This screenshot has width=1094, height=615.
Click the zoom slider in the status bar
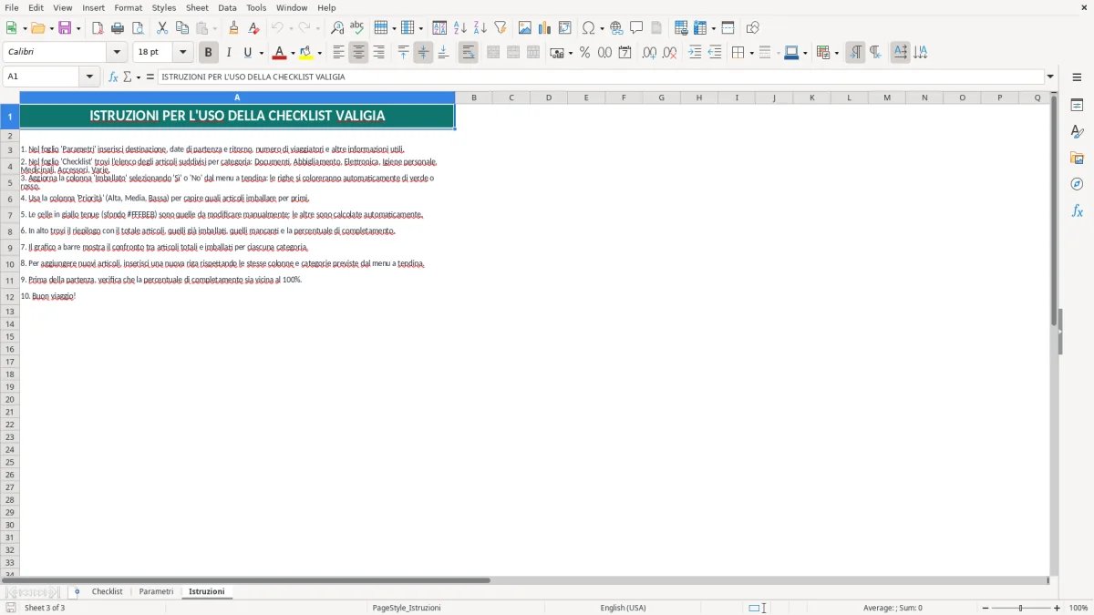(1020, 608)
